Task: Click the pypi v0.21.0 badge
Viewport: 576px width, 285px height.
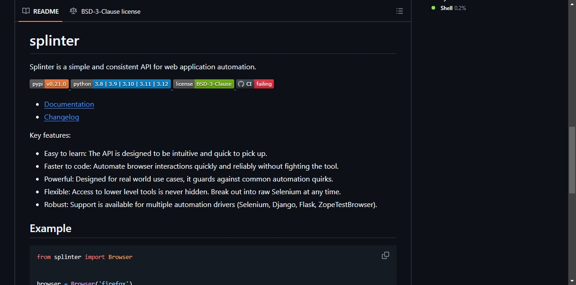Action: [x=49, y=84]
